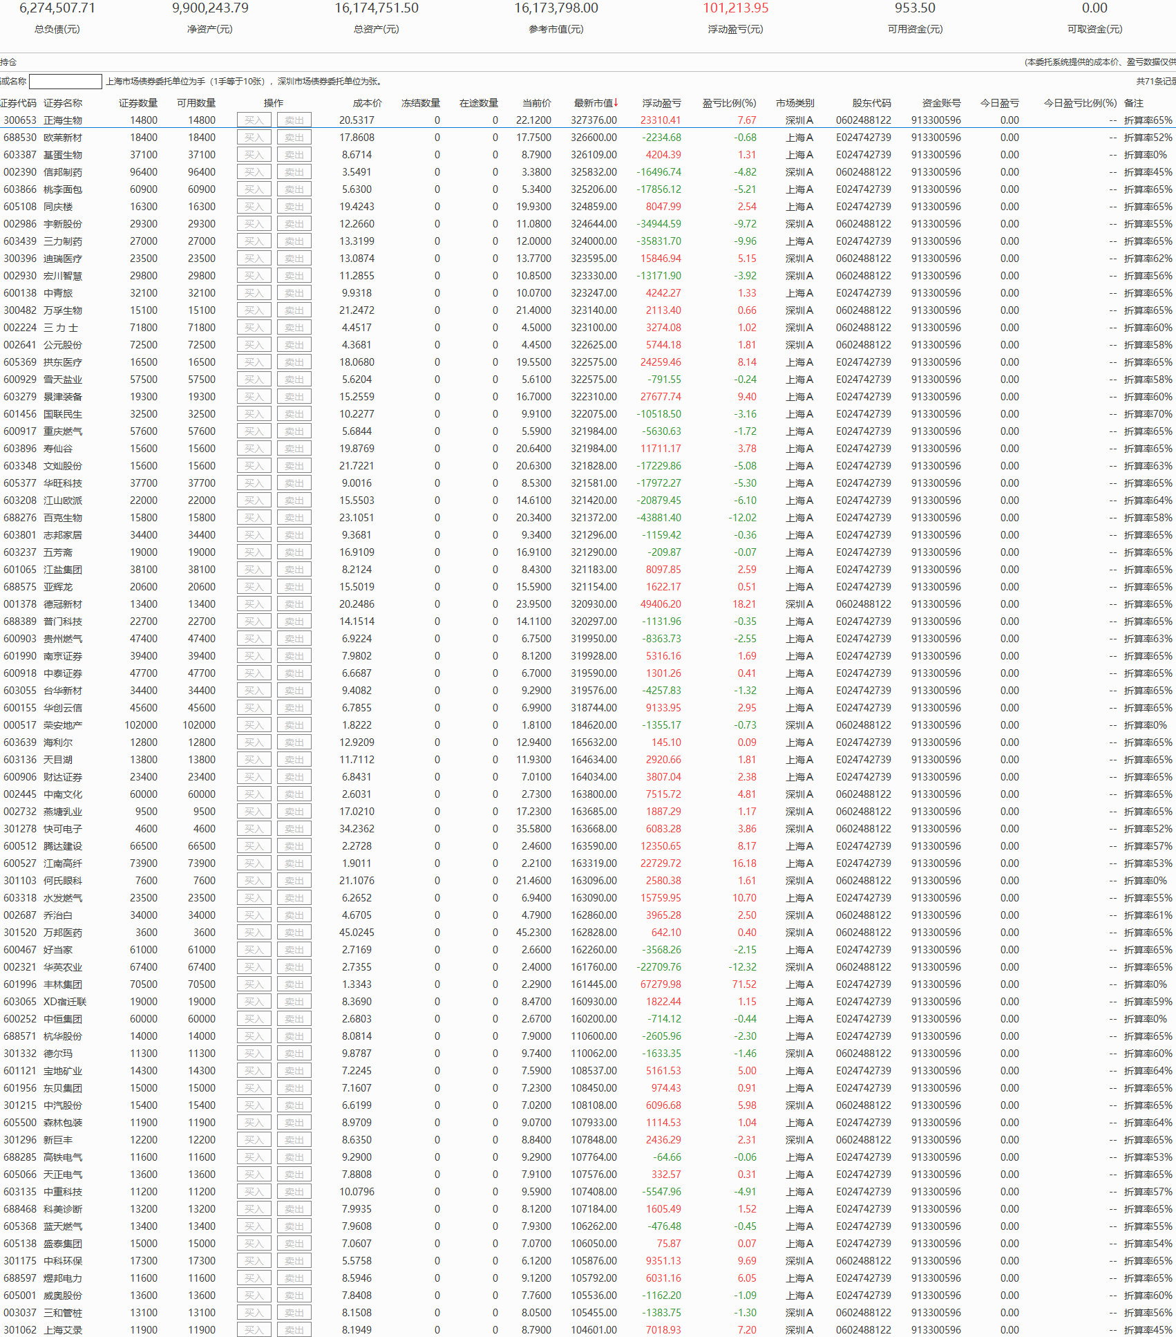The height and width of the screenshot is (1337, 1176).
Task: Click stock code 688276 for 百克生物
Action: [20, 518]
